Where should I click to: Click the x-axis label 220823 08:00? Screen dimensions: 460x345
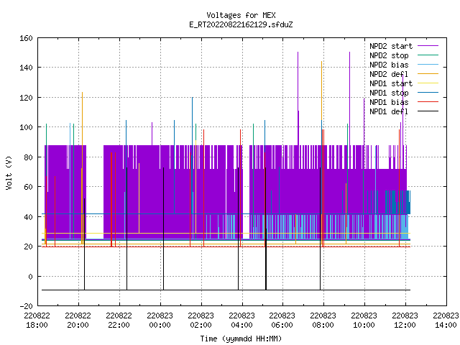tap(323, 321)
